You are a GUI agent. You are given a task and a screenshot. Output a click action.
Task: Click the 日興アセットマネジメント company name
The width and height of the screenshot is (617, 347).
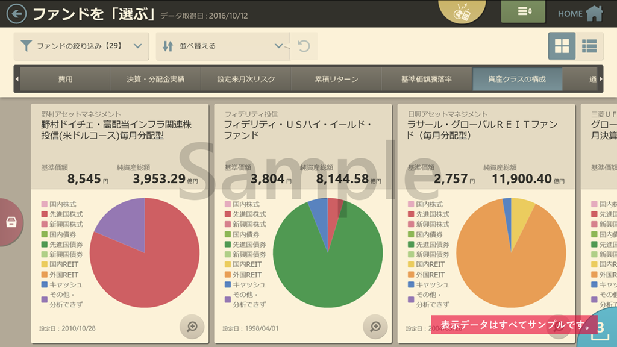click(x=448, y=114)
